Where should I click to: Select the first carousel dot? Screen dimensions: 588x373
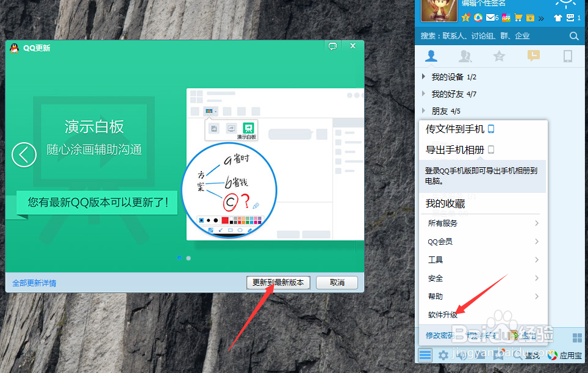click(x=179, y=258)
